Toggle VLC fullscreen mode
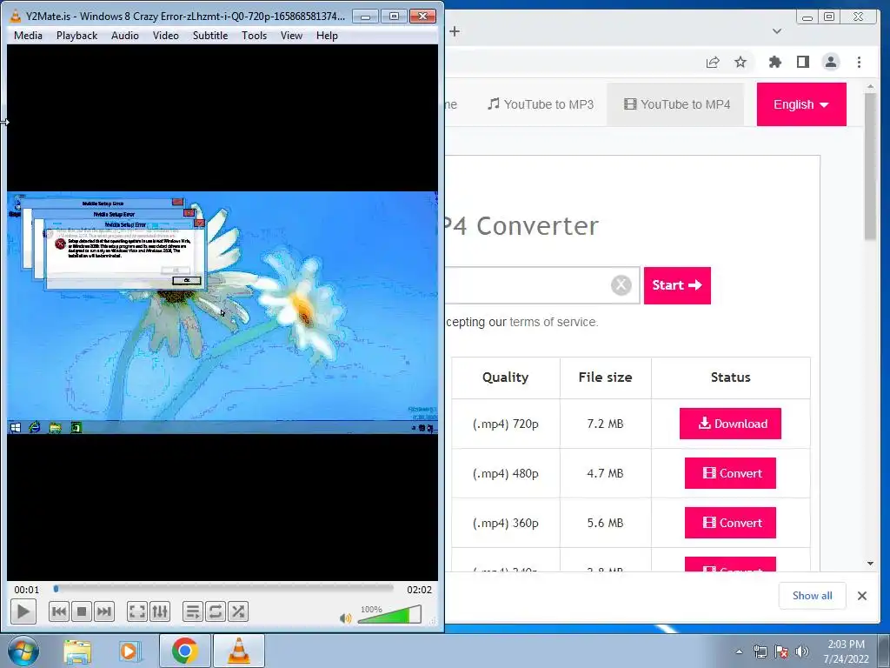The height and width of the screenshot is (668, 890). 136,611
